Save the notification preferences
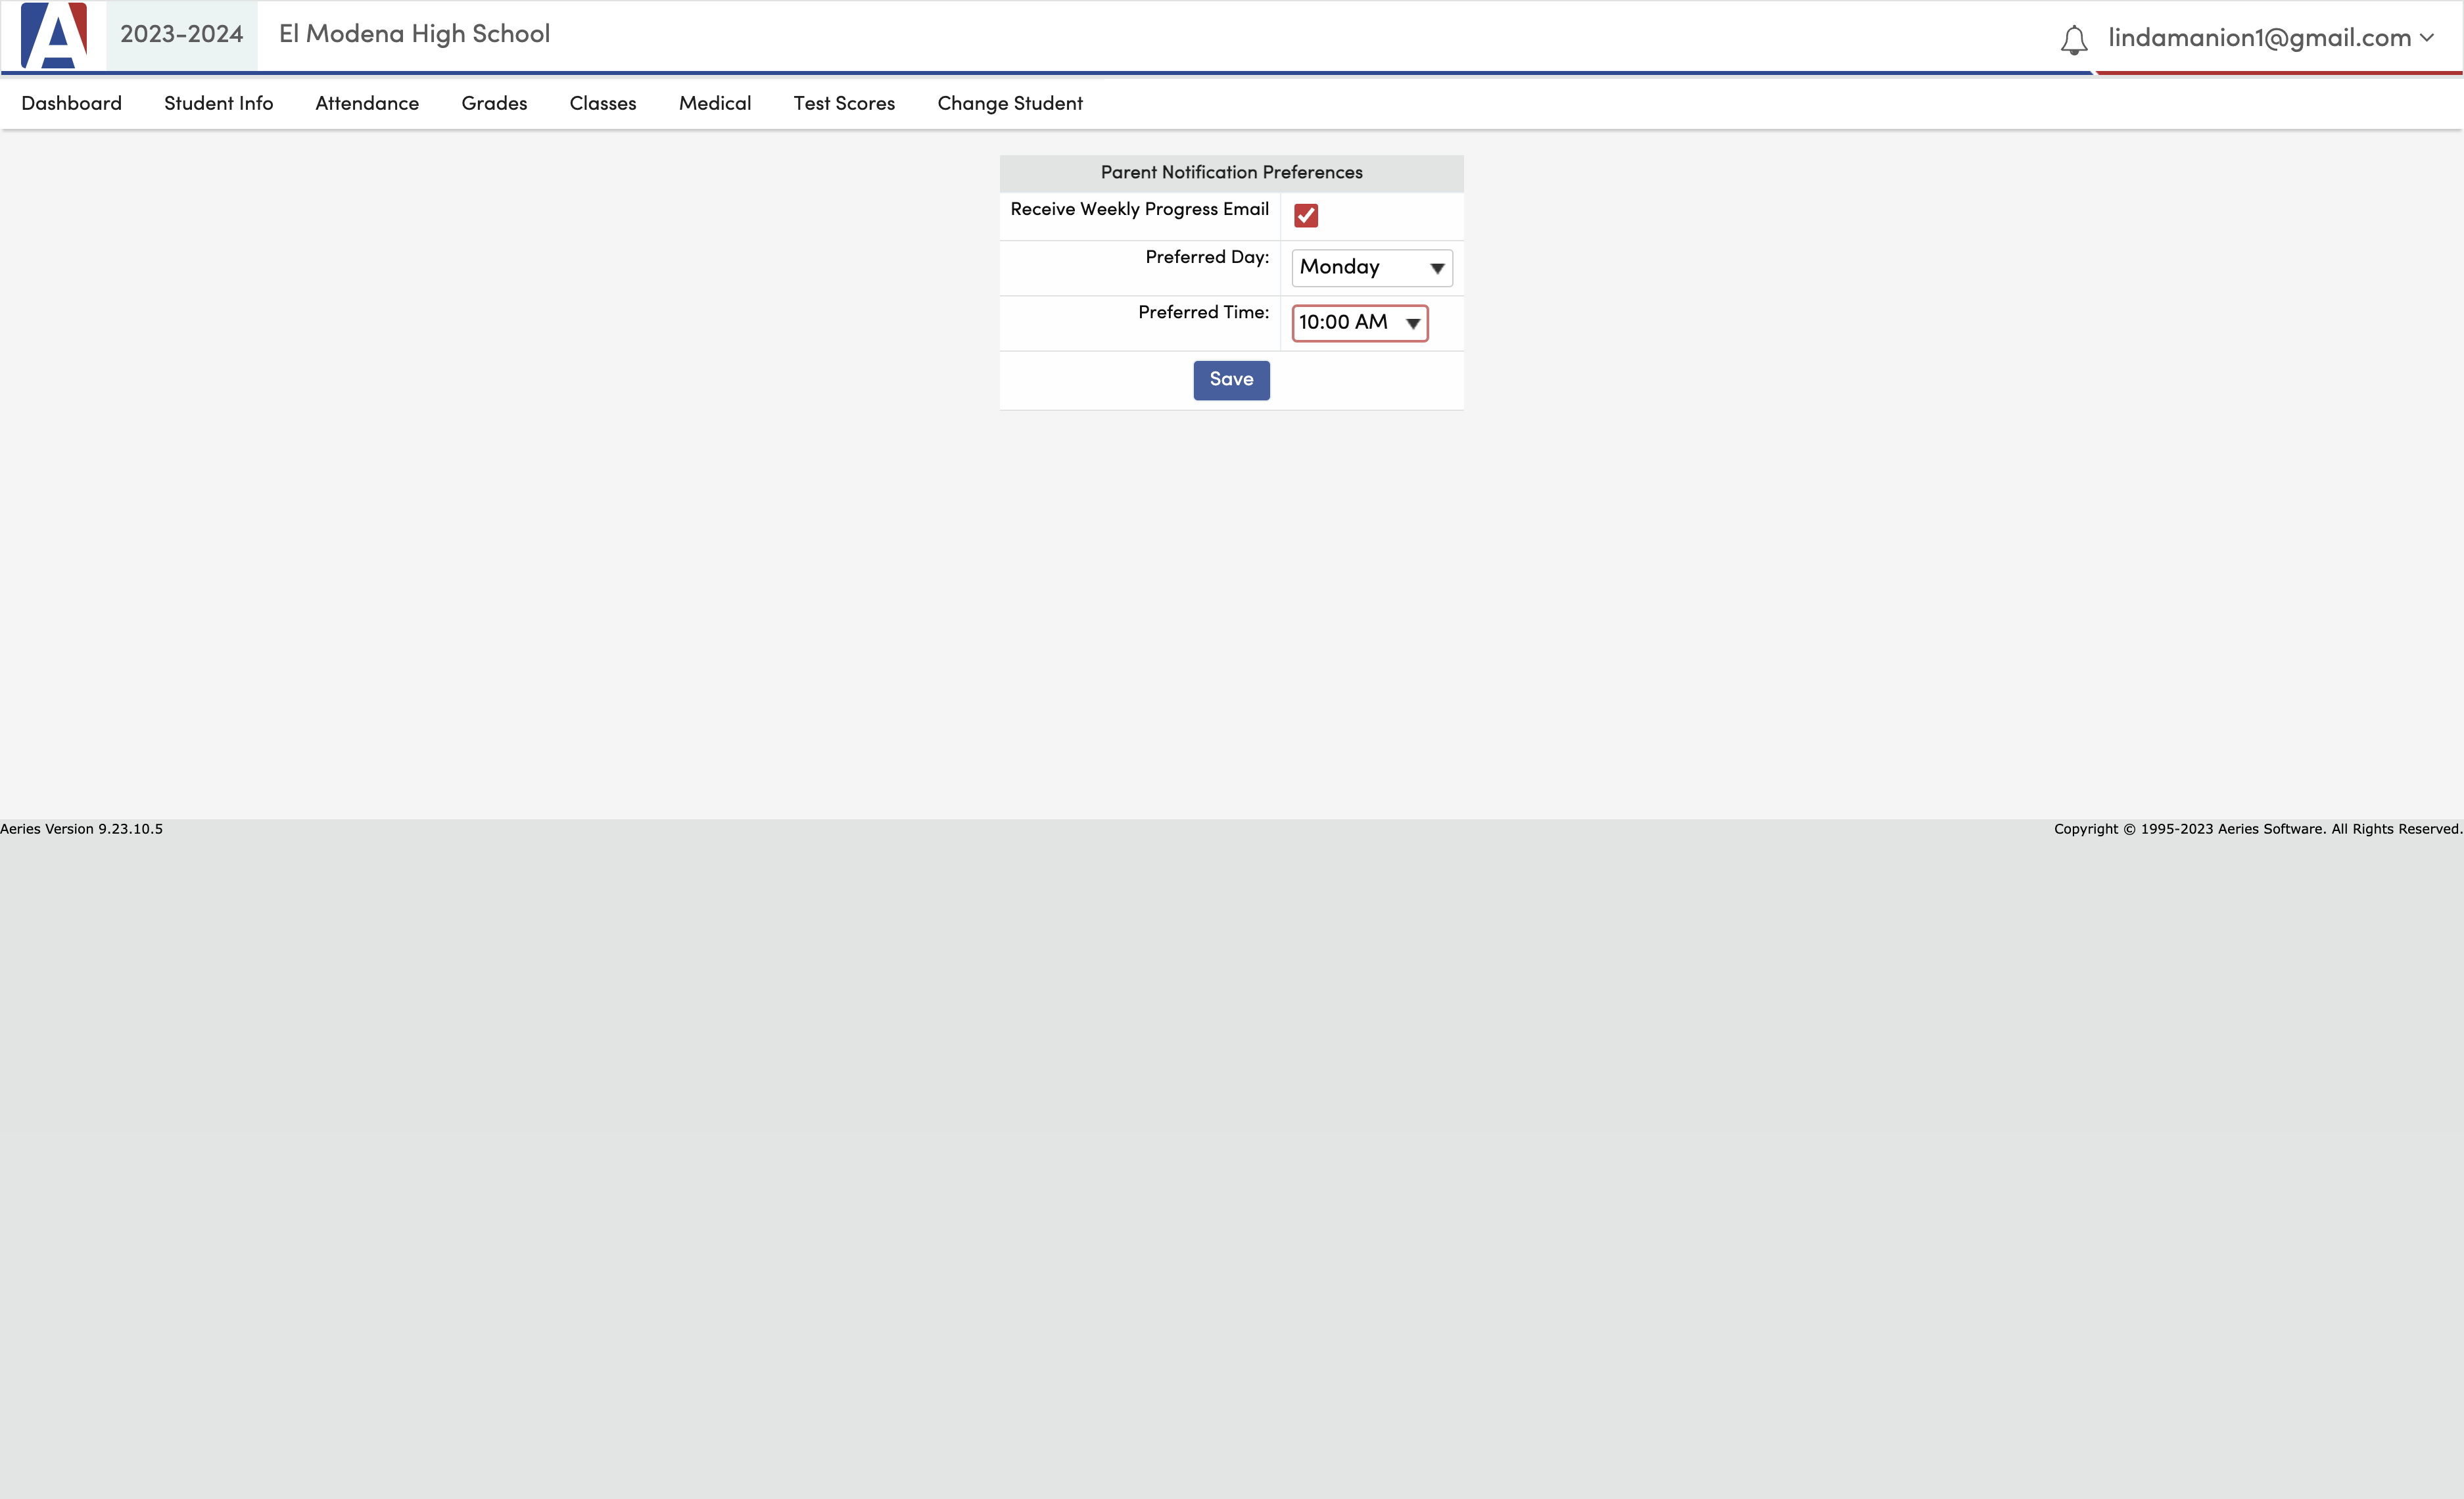This screenshot has width=2464, height=1499. 1231,380
